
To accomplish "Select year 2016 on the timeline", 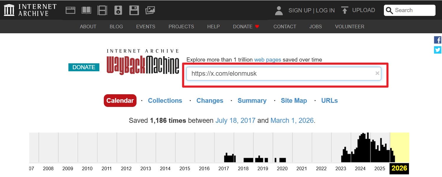I will 204,168.
